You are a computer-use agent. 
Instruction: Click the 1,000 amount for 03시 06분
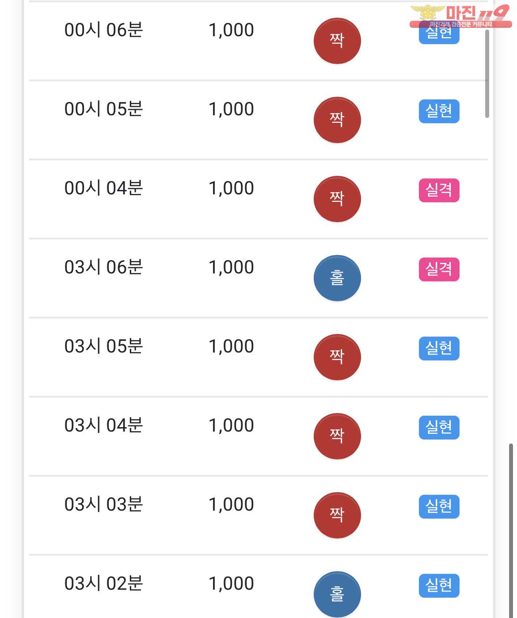coord(231,268)
